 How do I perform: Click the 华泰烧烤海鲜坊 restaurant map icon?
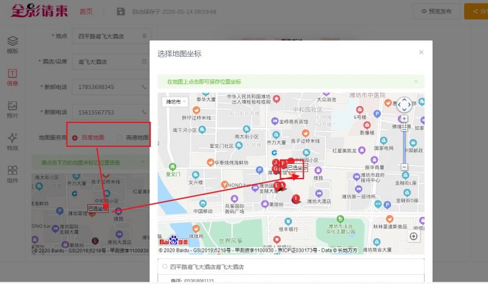click(210, 162)
